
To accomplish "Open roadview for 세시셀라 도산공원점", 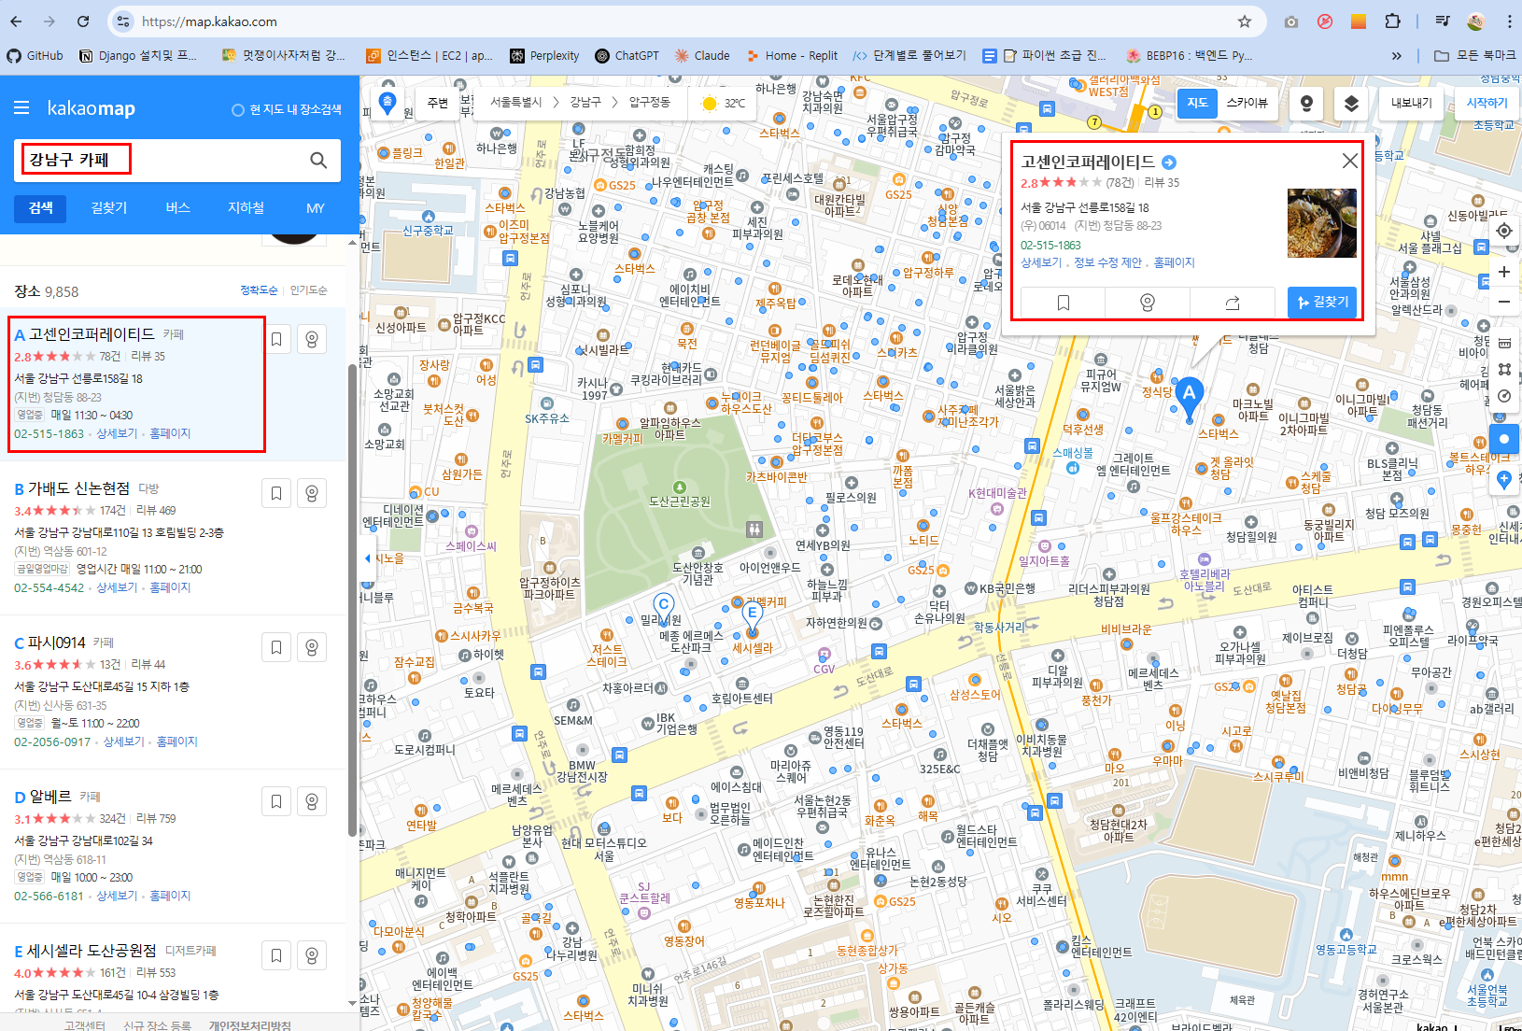I will click(x=312, y=955).
